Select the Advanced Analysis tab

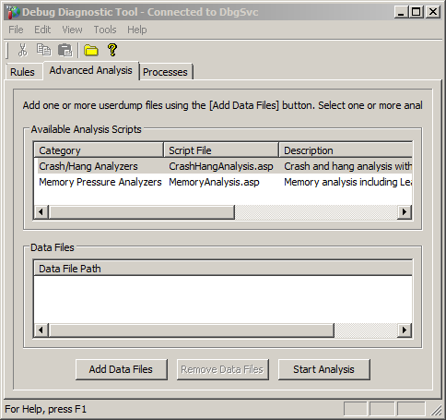[x=91, y=70]
